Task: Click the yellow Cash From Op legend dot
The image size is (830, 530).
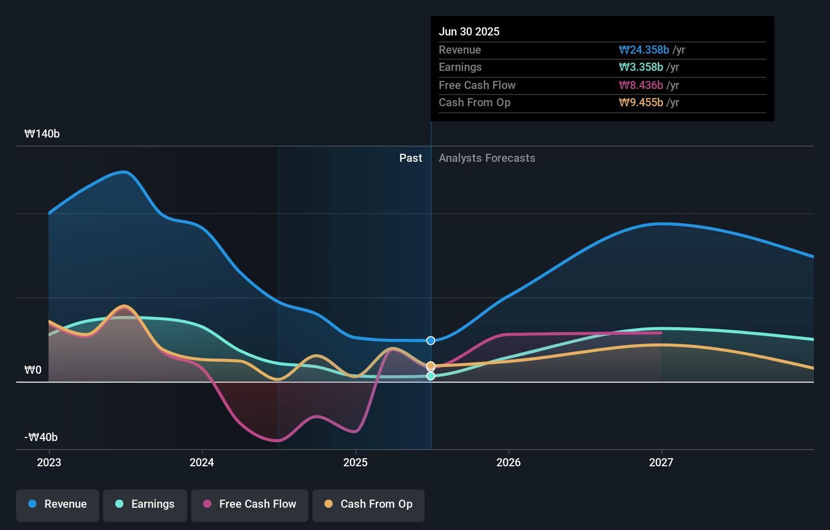Action: pyautogui.click(x=329, y=504)
